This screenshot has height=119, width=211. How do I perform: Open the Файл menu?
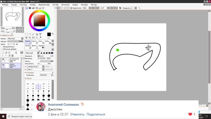coord(5,5)
